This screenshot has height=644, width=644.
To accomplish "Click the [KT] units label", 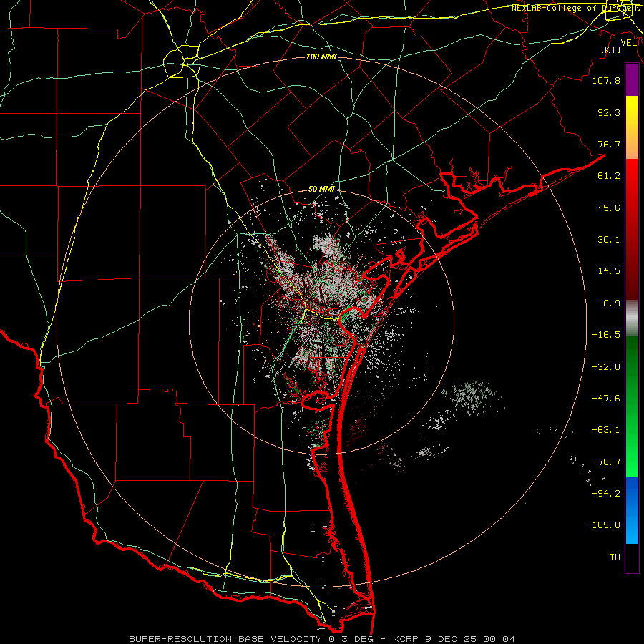I will [611, 49].
